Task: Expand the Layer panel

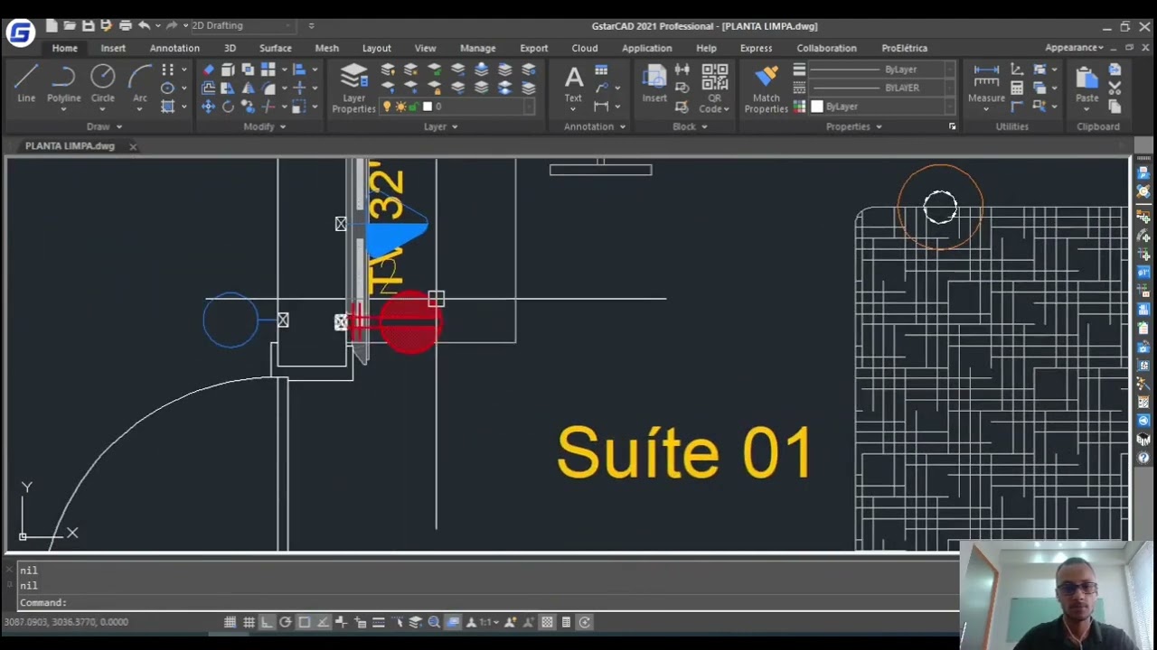Action: (441, 126)
